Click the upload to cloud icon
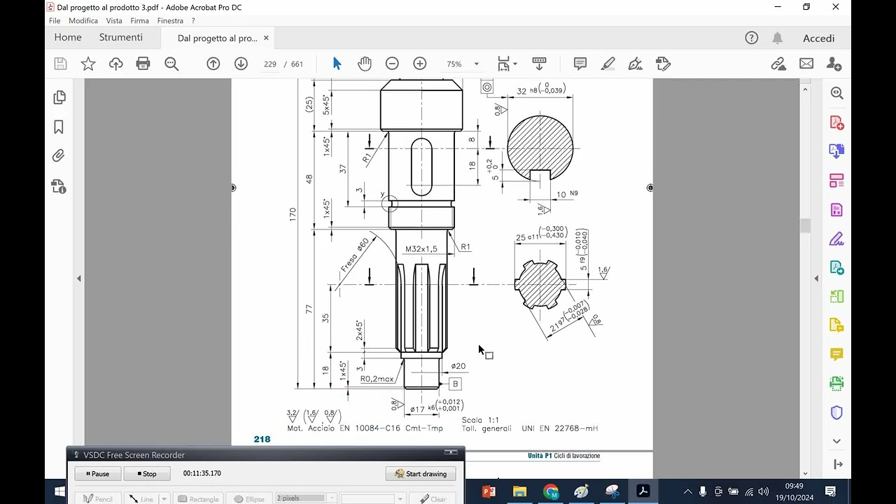896x504 pixels. pyautogui.click(x=116, y=64)
